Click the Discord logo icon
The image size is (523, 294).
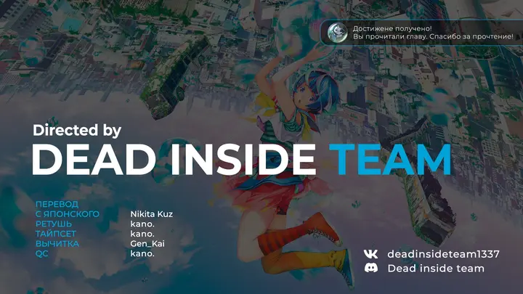371,268
